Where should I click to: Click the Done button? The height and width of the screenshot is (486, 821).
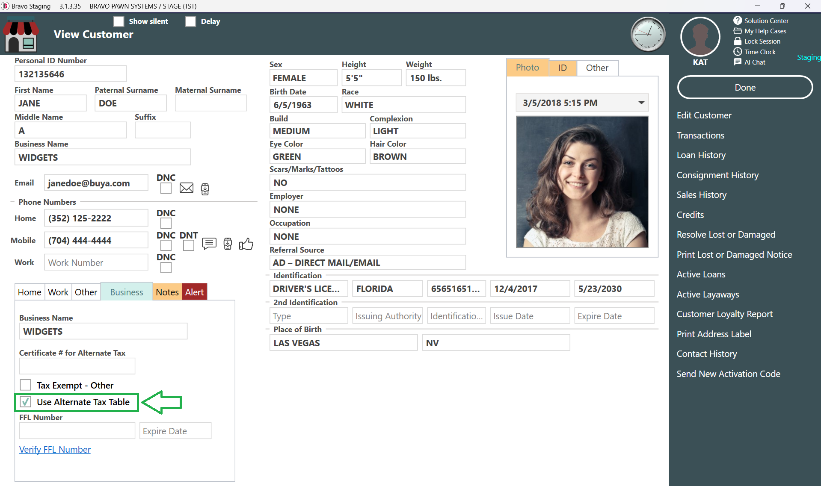[x=745, y=88]
